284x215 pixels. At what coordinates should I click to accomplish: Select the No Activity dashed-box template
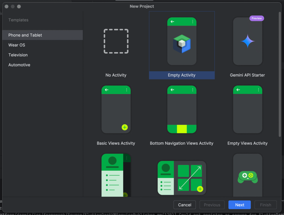(116, 41)
